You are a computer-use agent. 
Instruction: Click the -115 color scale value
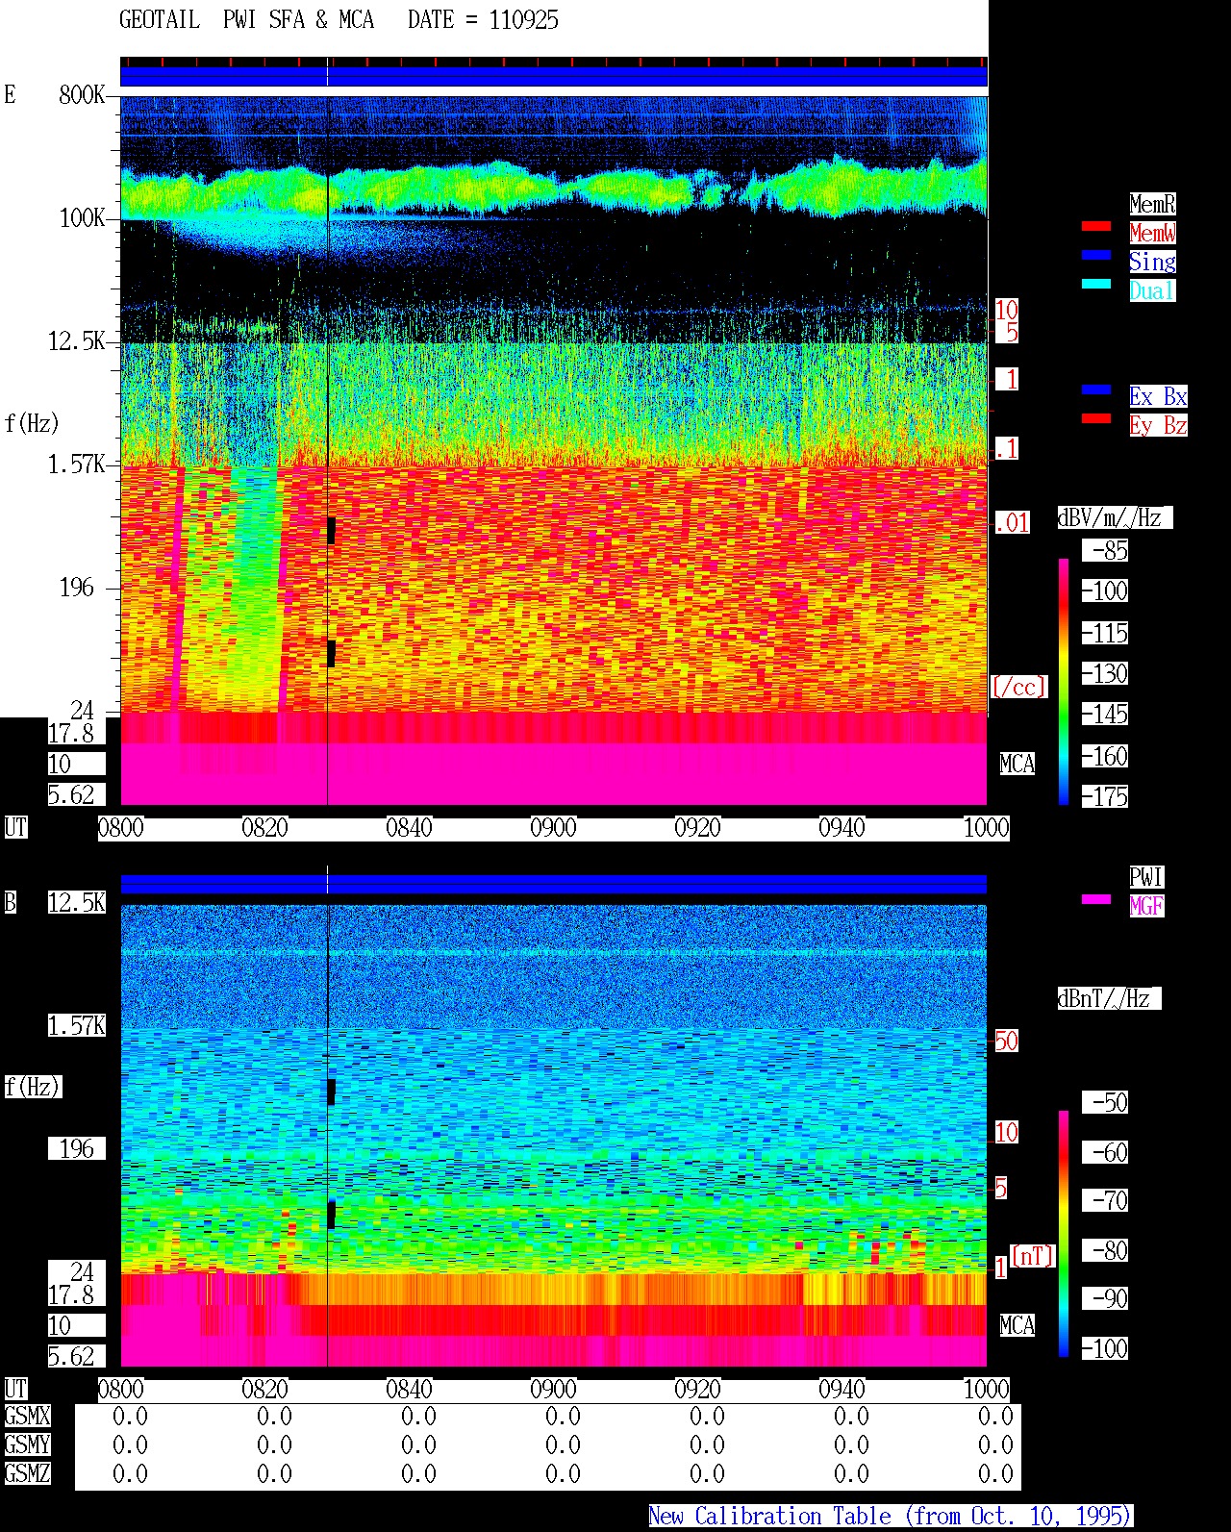(x=1105, y=633)
